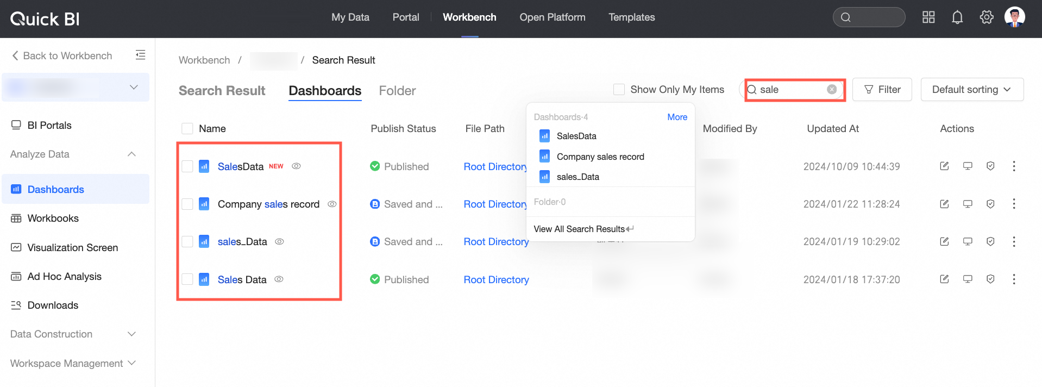The image size is (1042, 387).
Task: Open more actions for Sales Data row
Action: pyautogui.click(x=1014, y=279)
